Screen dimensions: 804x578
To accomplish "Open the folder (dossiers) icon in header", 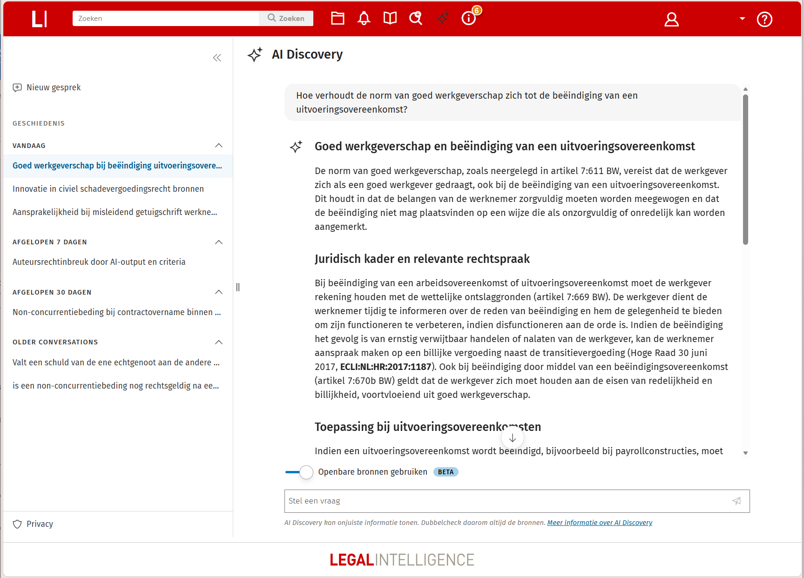I will pos(338,19).
